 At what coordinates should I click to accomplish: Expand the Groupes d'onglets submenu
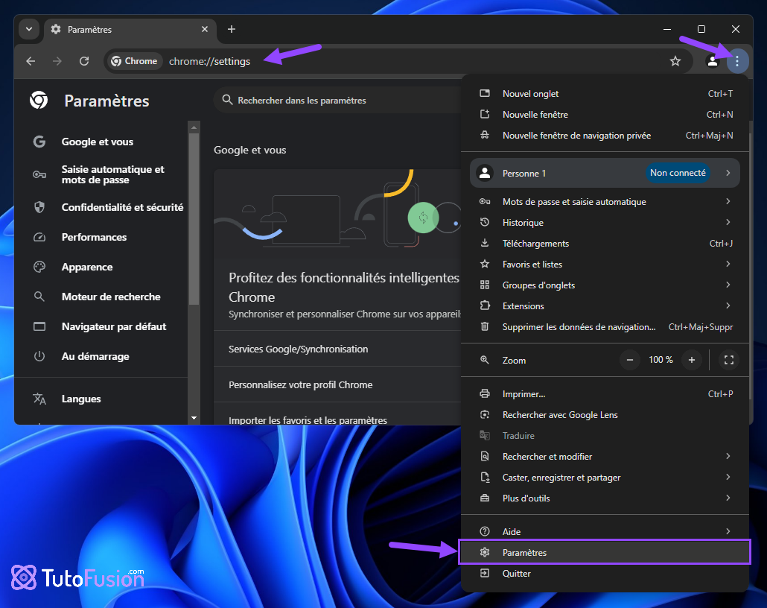[605, 285]
